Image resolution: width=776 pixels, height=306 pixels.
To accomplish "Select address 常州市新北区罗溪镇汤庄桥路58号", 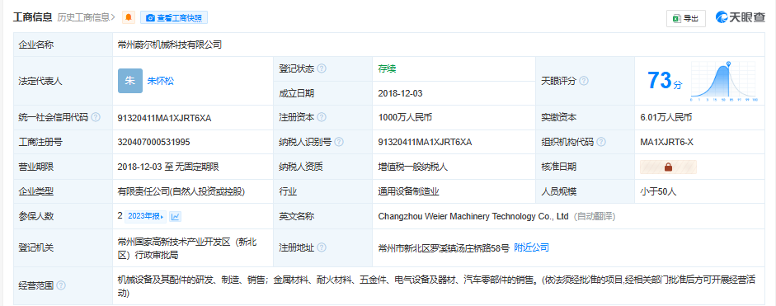I will [444, 247].
